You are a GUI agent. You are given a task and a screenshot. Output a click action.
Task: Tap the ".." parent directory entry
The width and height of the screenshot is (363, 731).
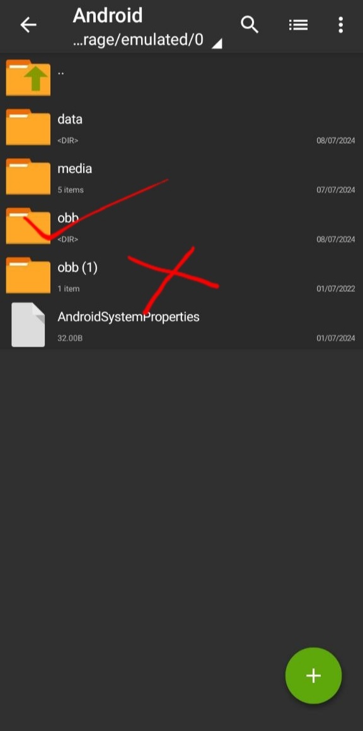(181, 78)
